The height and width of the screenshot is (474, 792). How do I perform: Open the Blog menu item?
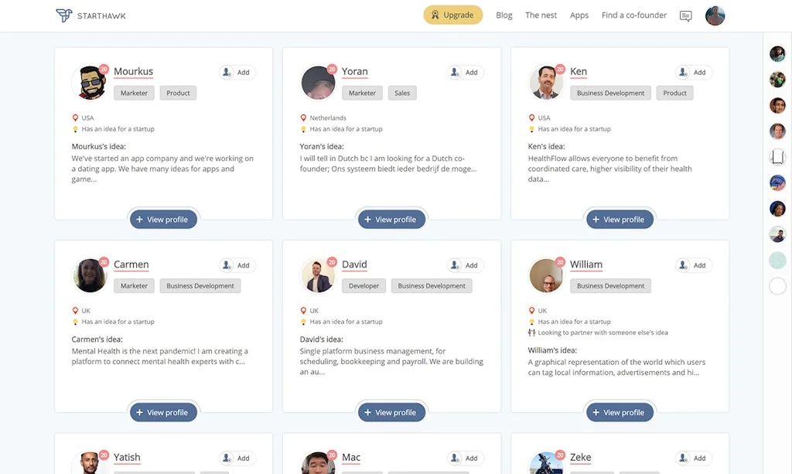504,15
